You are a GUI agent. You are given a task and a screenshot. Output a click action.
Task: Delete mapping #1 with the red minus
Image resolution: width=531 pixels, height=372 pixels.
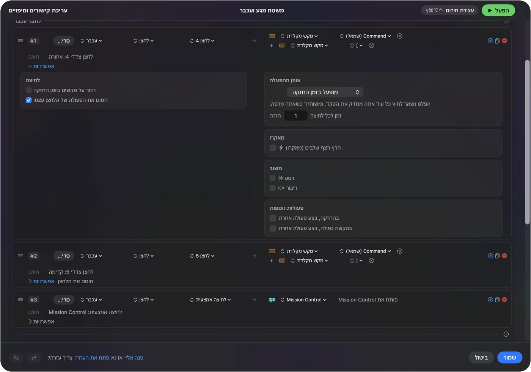click(x=504, y=41)
